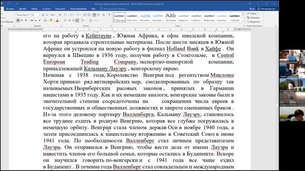Expand the Styles gallery more arrow
305x171 pixels.
(x=243, y=20)
